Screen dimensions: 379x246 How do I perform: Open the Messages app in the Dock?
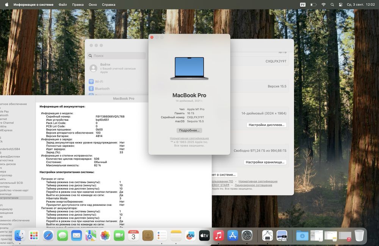[63, 235]
